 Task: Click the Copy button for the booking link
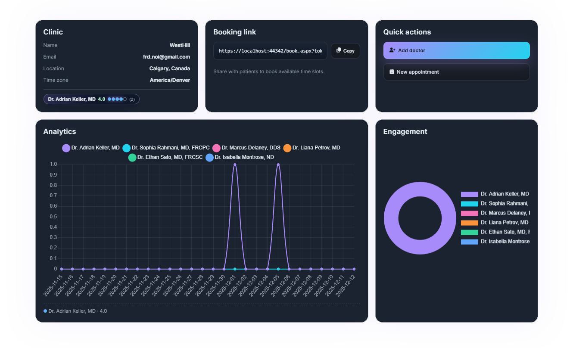tap(345, 50)
